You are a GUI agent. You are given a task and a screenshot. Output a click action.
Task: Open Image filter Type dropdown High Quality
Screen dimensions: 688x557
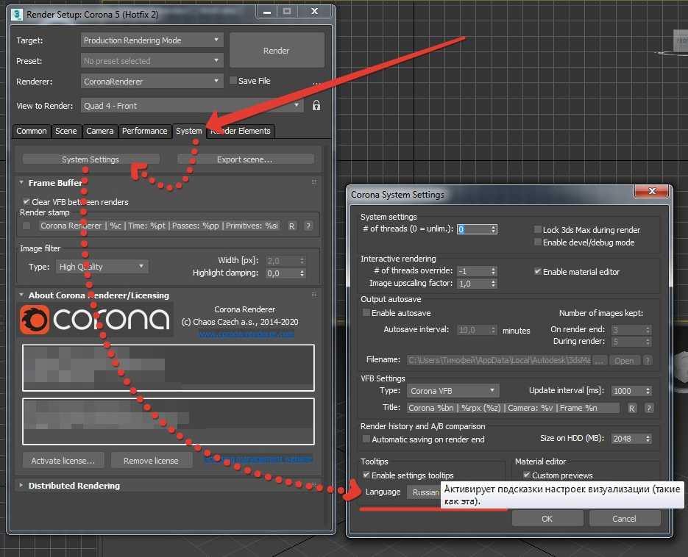click(x=102, y=267)
